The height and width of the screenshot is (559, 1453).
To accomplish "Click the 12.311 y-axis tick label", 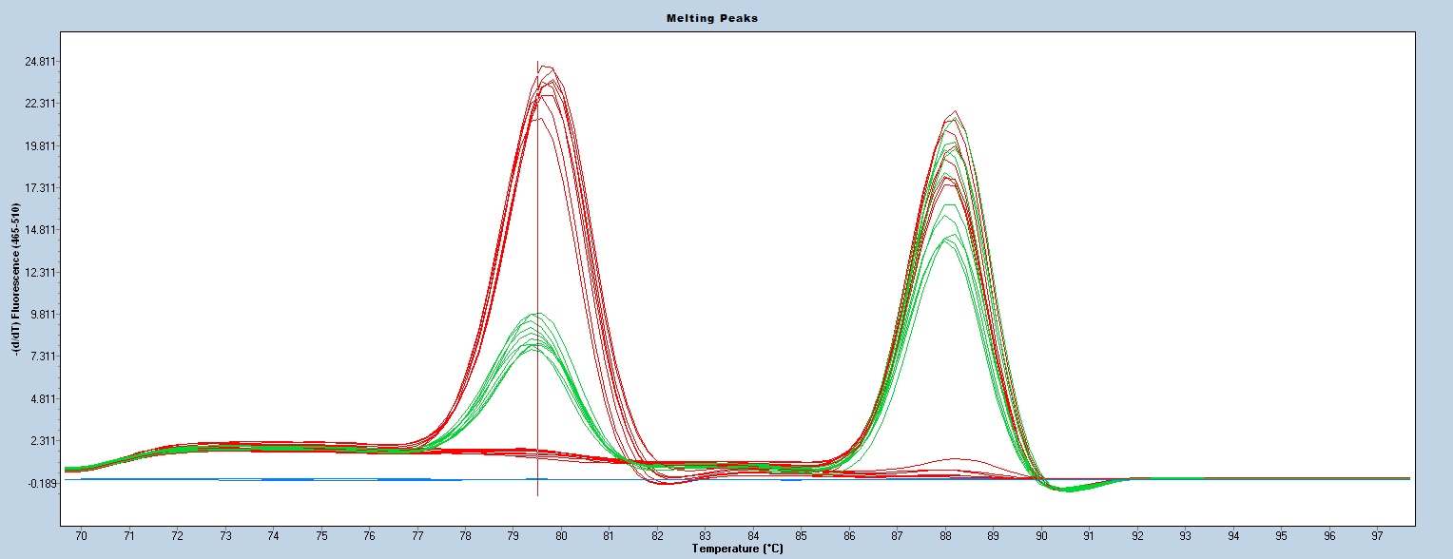I will point(37,273).
